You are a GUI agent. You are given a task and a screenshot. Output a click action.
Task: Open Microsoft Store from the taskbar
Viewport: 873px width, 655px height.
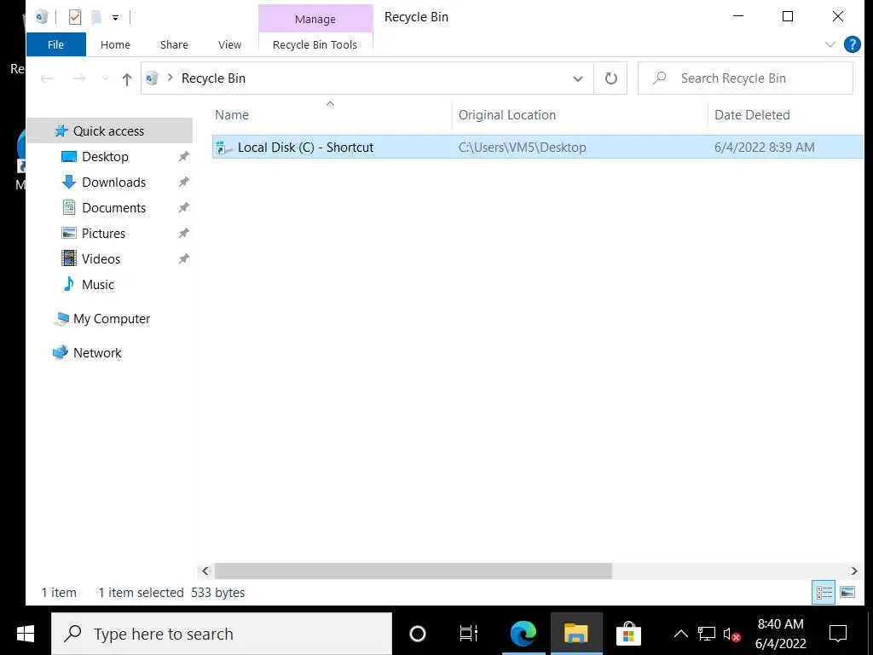[628, 634]
